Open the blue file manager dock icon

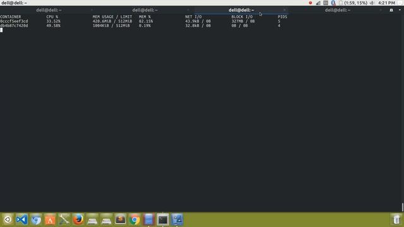click(149, 219)
